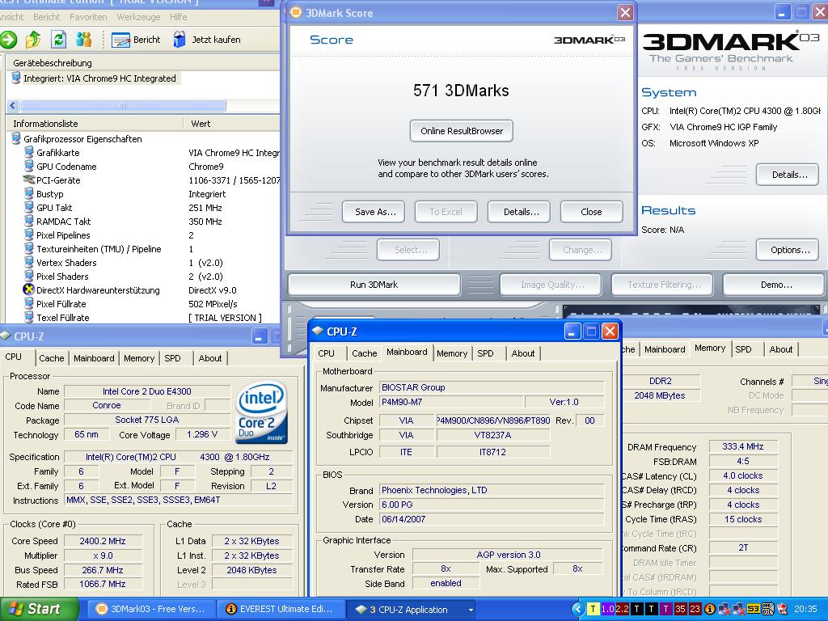Open the About tab in front CPU-Z window
The image size is (828, 621).
(x=523, y=353)
